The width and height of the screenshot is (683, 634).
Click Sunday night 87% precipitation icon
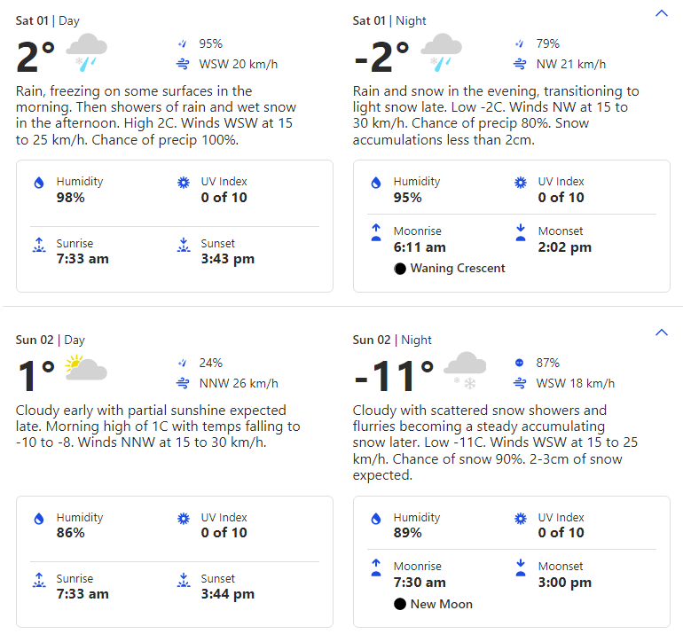[x=520, y=363]
